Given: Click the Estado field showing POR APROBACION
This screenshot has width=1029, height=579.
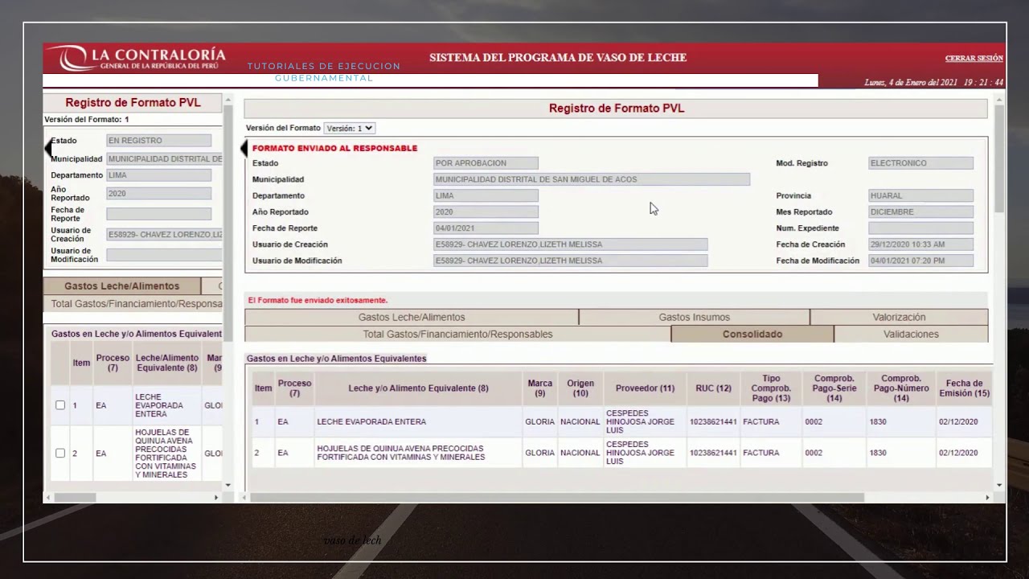Looking at the screenshot, I should click(486, 163).
